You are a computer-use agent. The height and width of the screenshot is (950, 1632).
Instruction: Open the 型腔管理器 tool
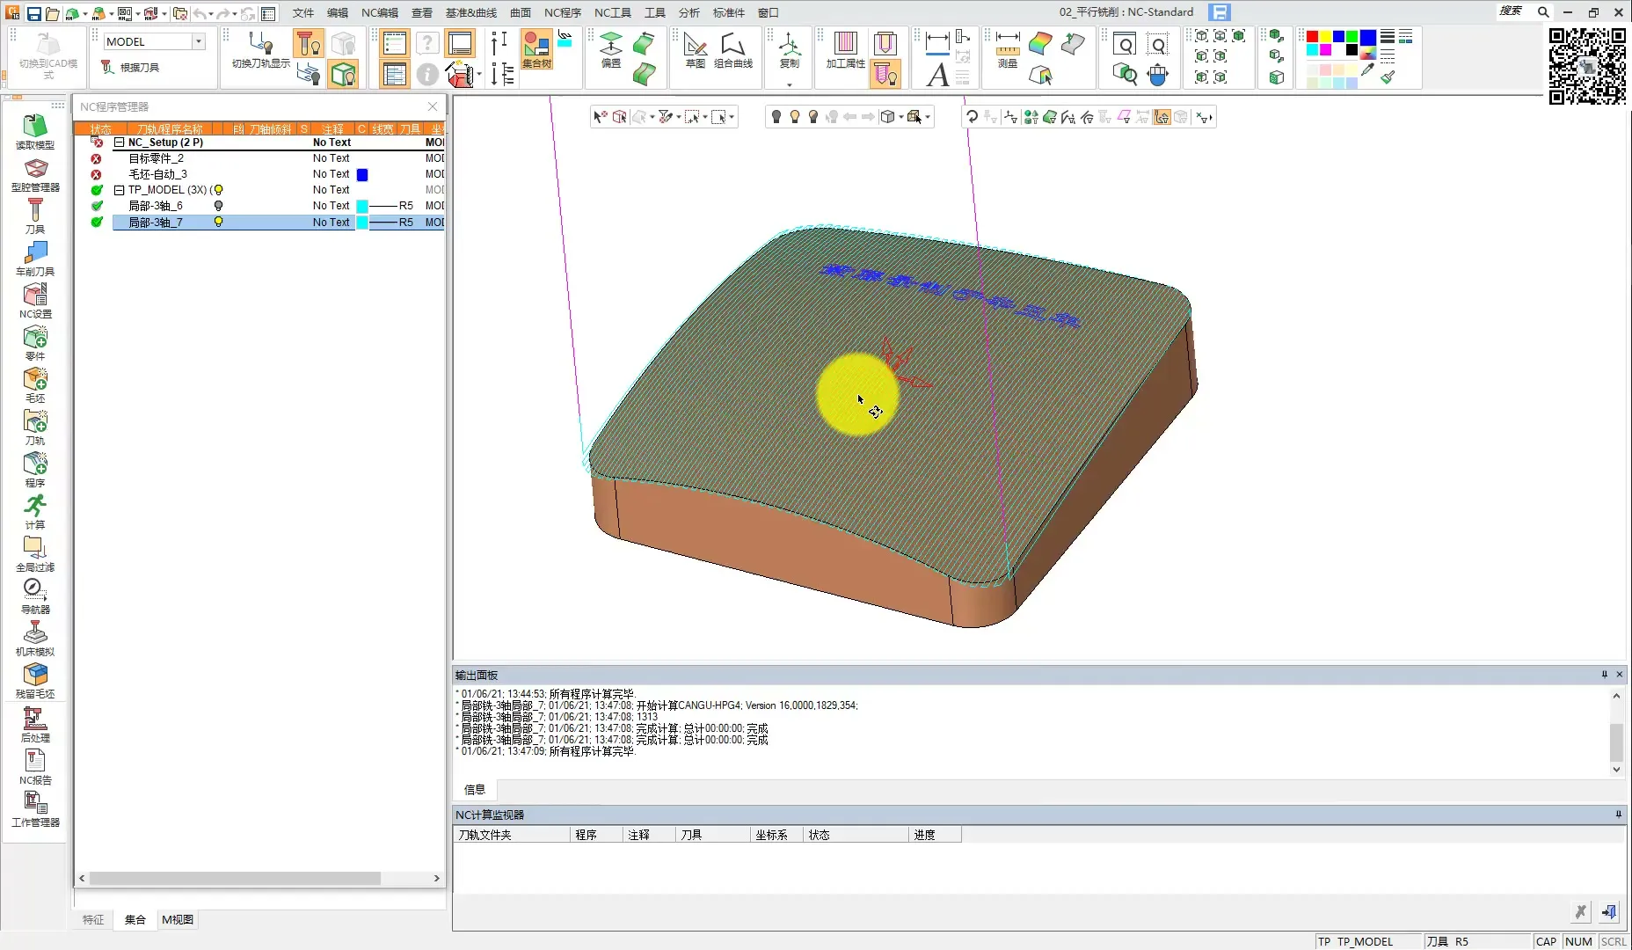click(35, 172)
